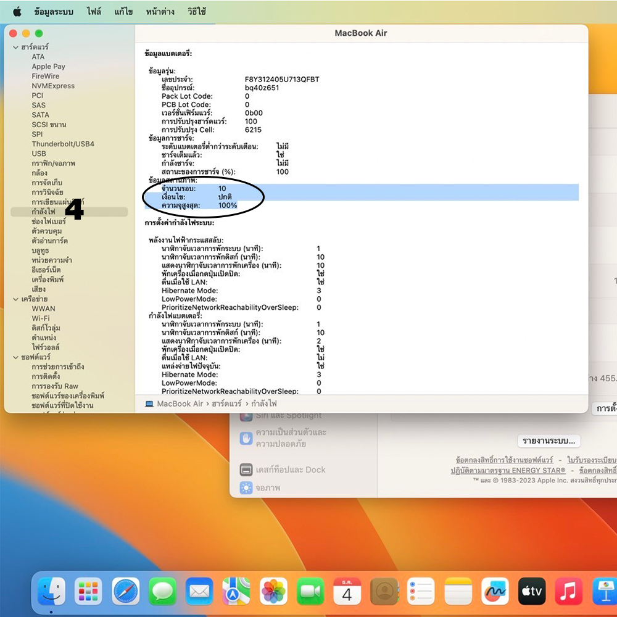The width and height of the screenshot is (617, 617).
Task: Open the หน้าต่าง menu in menu bar
Action: tap(160, 12)
